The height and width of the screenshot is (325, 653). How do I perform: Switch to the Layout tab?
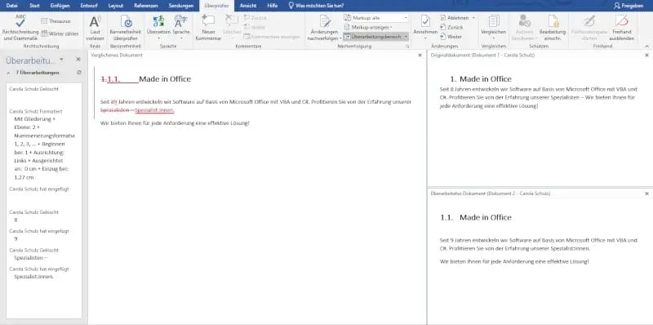tap(116, 6)
